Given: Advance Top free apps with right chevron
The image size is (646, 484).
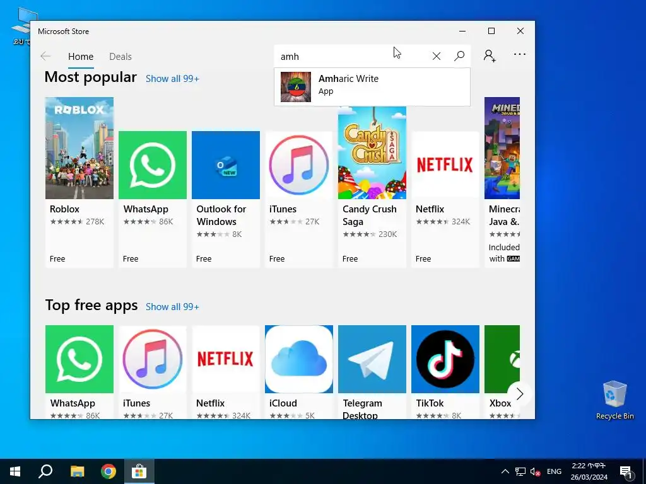Looking at the screenshot, I should 520,394.
